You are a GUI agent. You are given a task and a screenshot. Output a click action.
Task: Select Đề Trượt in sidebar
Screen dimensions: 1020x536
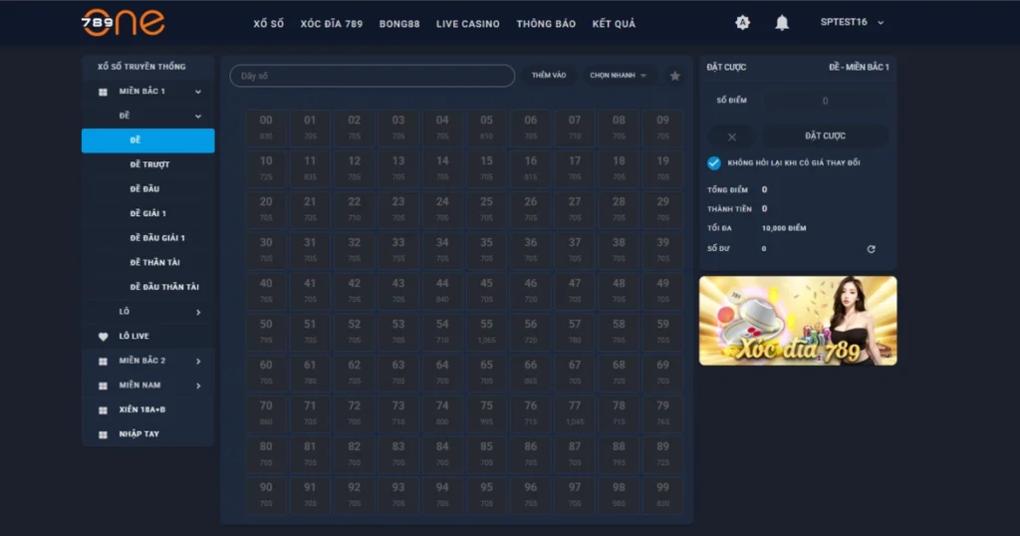(x=149, y=164)
